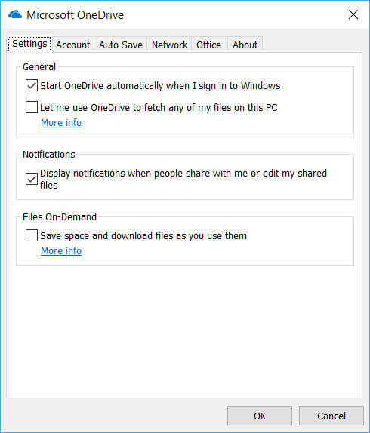Uncheck Start OneDrive automatically at sign in
The width and height of the screenshot is (370, 433).
[x=32, y=85]
